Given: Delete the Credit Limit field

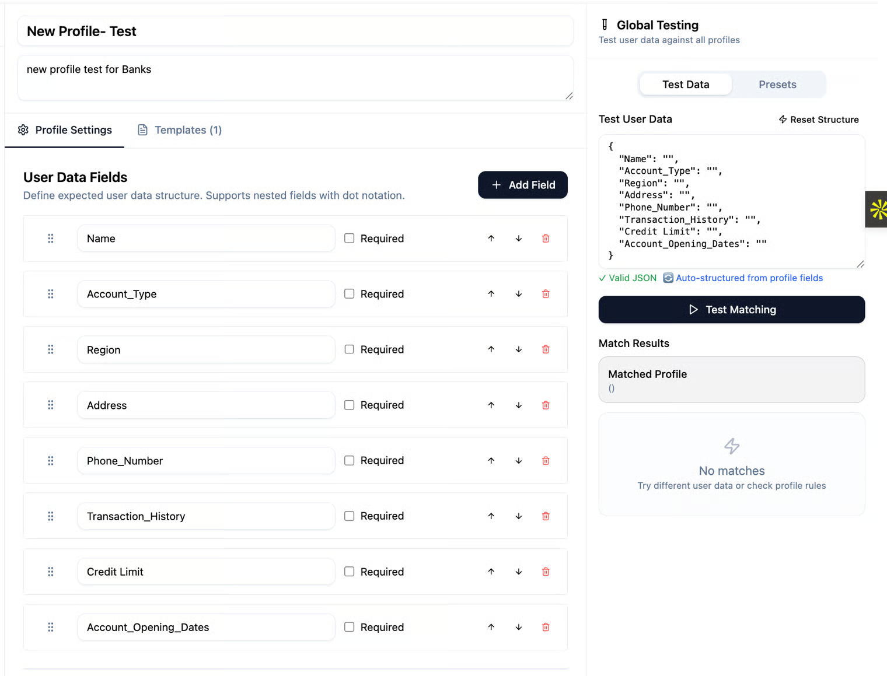Looking at the screenshot, I should (546, 572).
